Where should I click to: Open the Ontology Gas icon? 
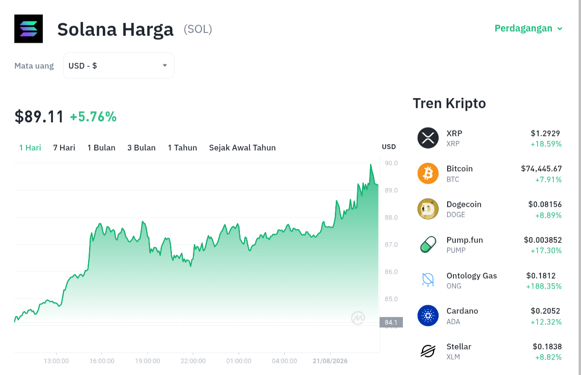(x=428, y=280)
